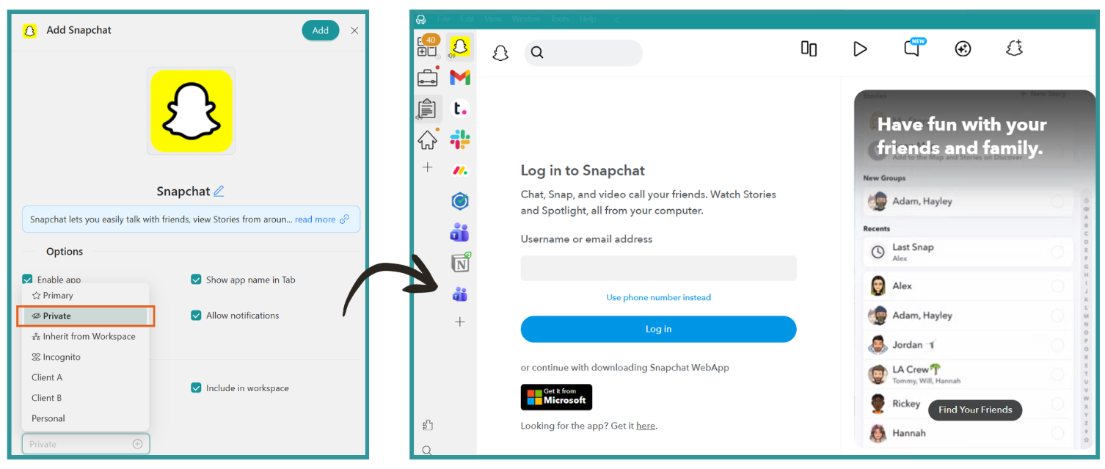The image size is (1105, 469).
Task: Open the View menu
Action: [x=492, y=18]
